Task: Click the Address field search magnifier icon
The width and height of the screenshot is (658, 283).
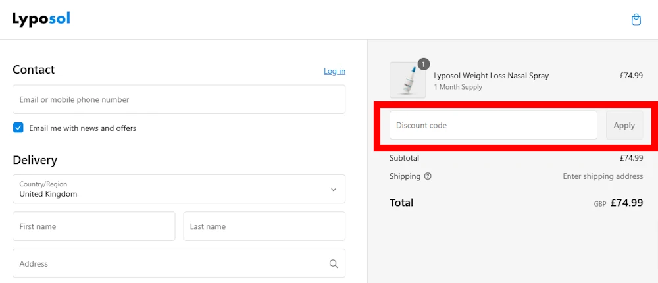Action: pos(334,264)
